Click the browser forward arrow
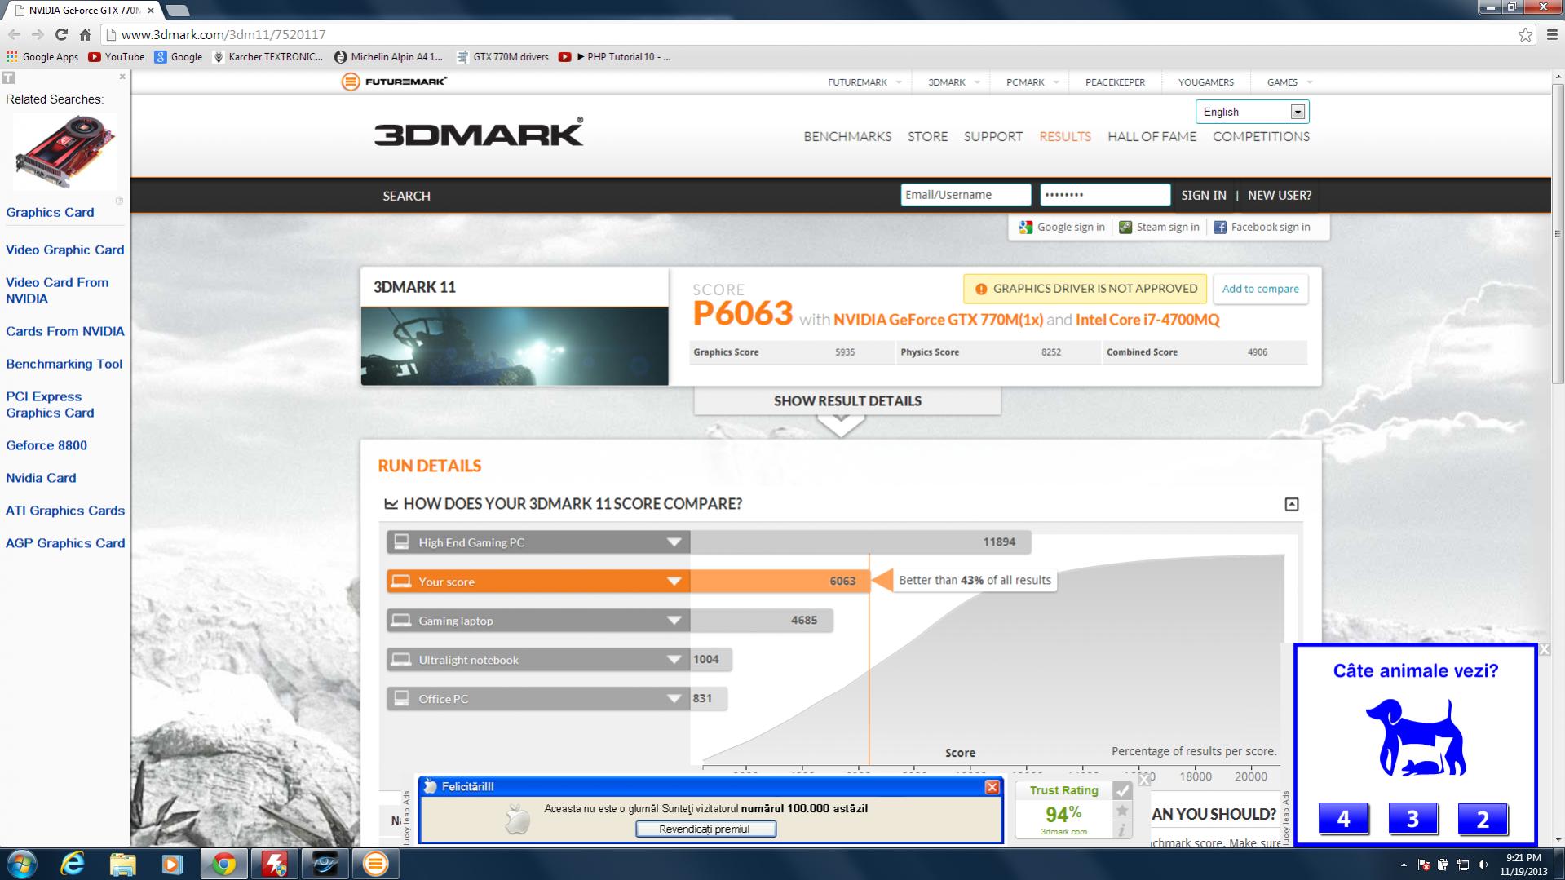 coord(38,34)
